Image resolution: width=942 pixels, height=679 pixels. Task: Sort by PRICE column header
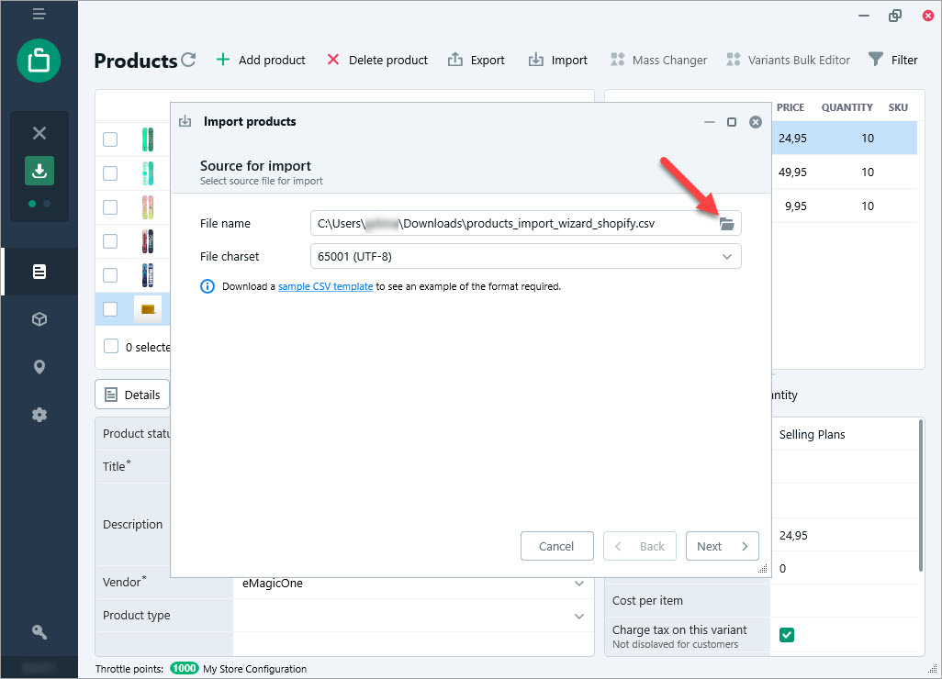pos(790,107)
